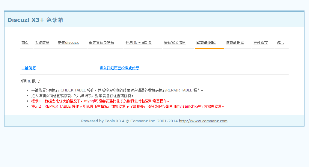Visit the http://www.comsenz.com footer link

[x=203, y=121]
